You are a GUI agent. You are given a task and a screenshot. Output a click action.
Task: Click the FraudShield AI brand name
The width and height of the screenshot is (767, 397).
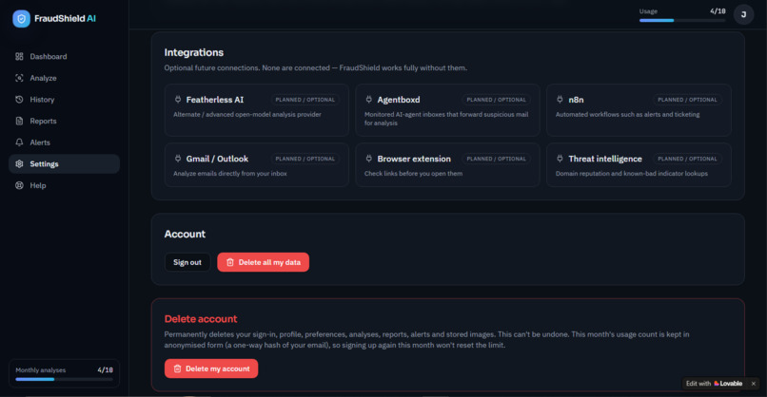point(65,19)
